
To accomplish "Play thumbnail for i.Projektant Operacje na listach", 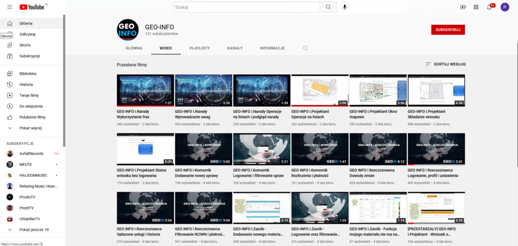I will tap(320, 90).
